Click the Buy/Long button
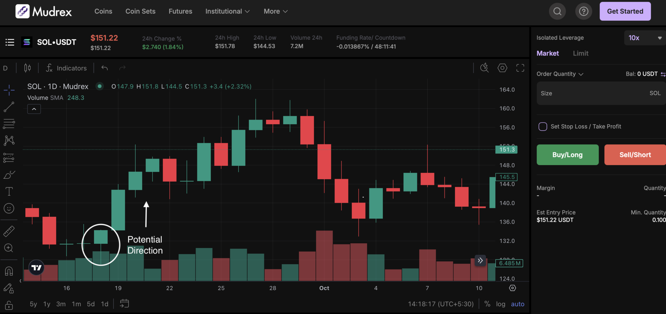Viewport: 666px width, 314px height. (x=567, y=155)
